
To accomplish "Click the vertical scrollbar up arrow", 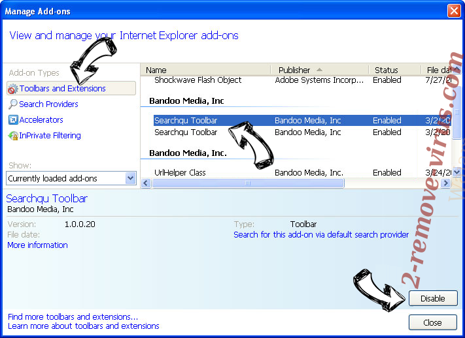I will pos(456,69).
